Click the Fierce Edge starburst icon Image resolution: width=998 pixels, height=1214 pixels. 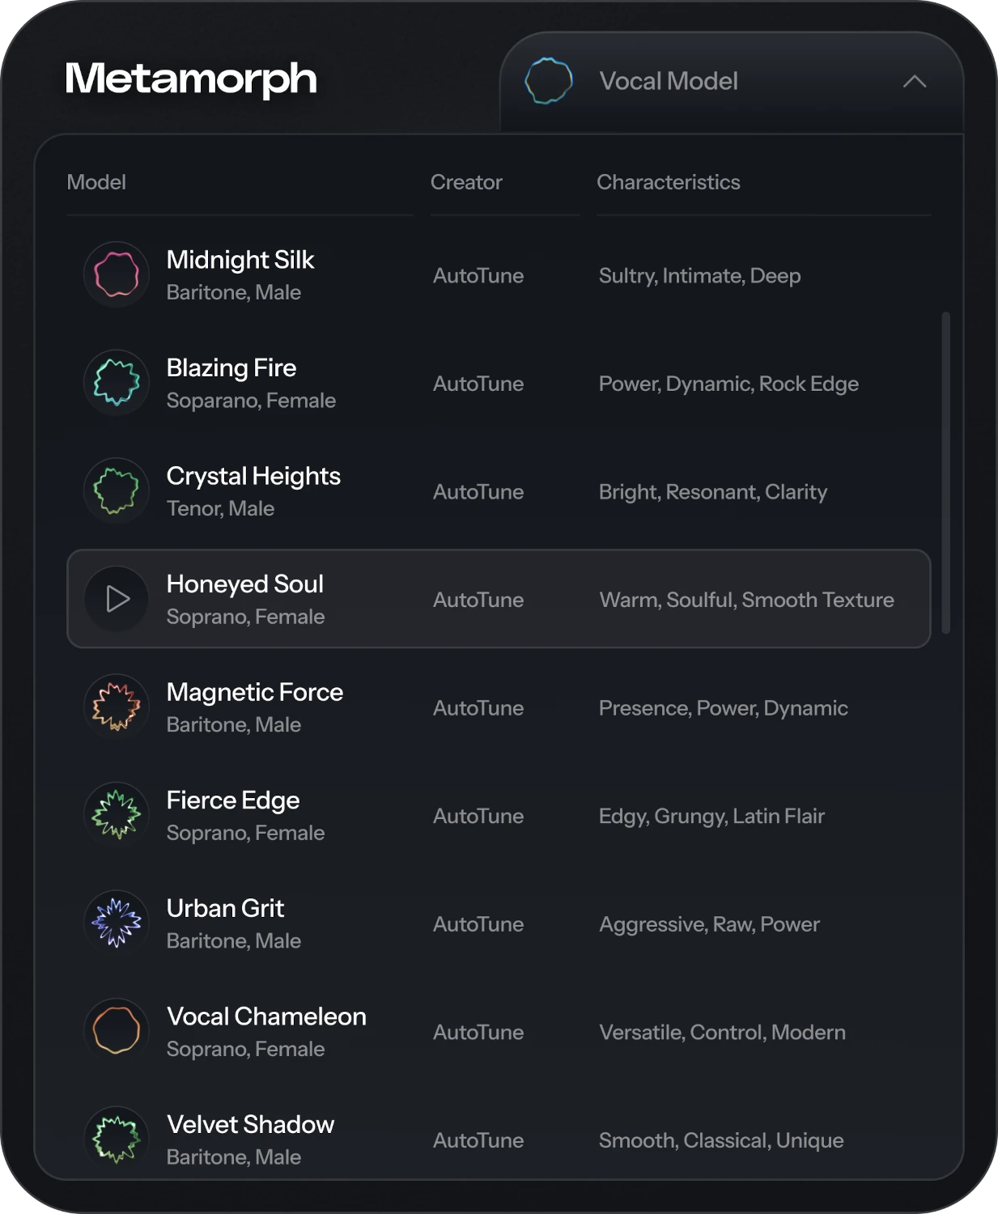tap(117, 814)
